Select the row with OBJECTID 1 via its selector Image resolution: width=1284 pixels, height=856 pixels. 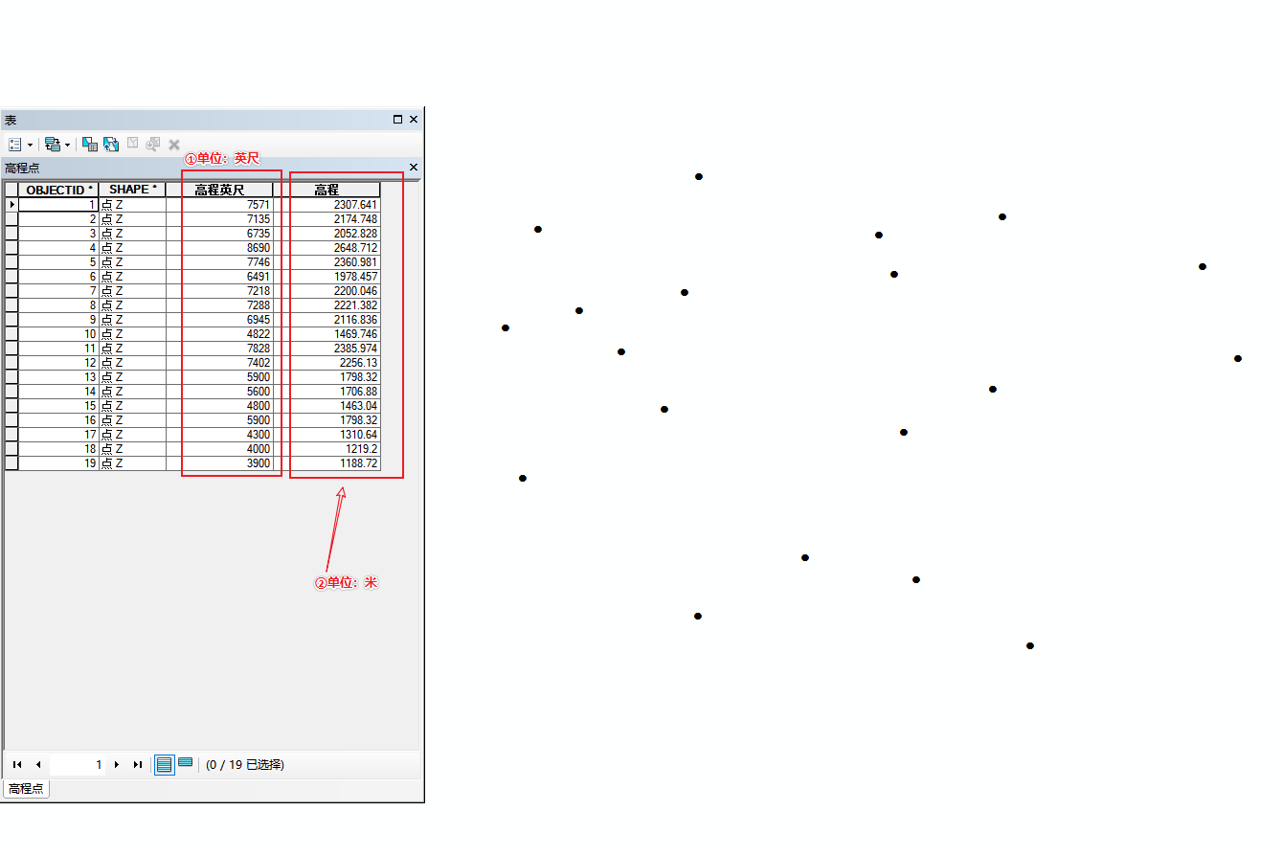pyautogui.click(x=11, y=205)
